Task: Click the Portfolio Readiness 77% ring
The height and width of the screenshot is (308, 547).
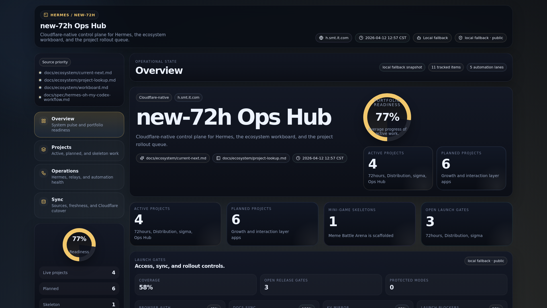Action: [x=387, y=117]
